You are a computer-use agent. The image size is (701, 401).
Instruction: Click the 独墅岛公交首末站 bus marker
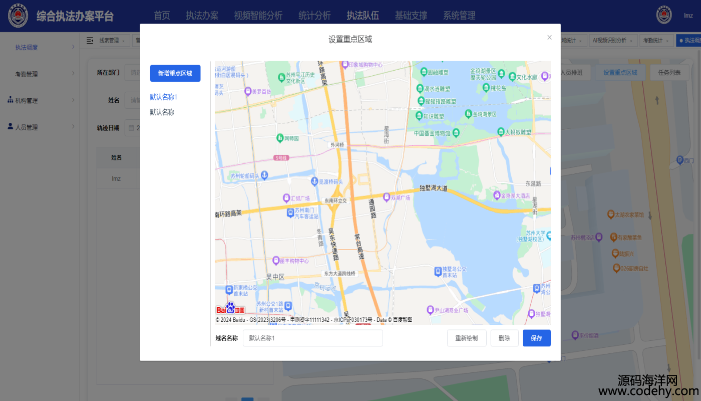click(438, 271)
